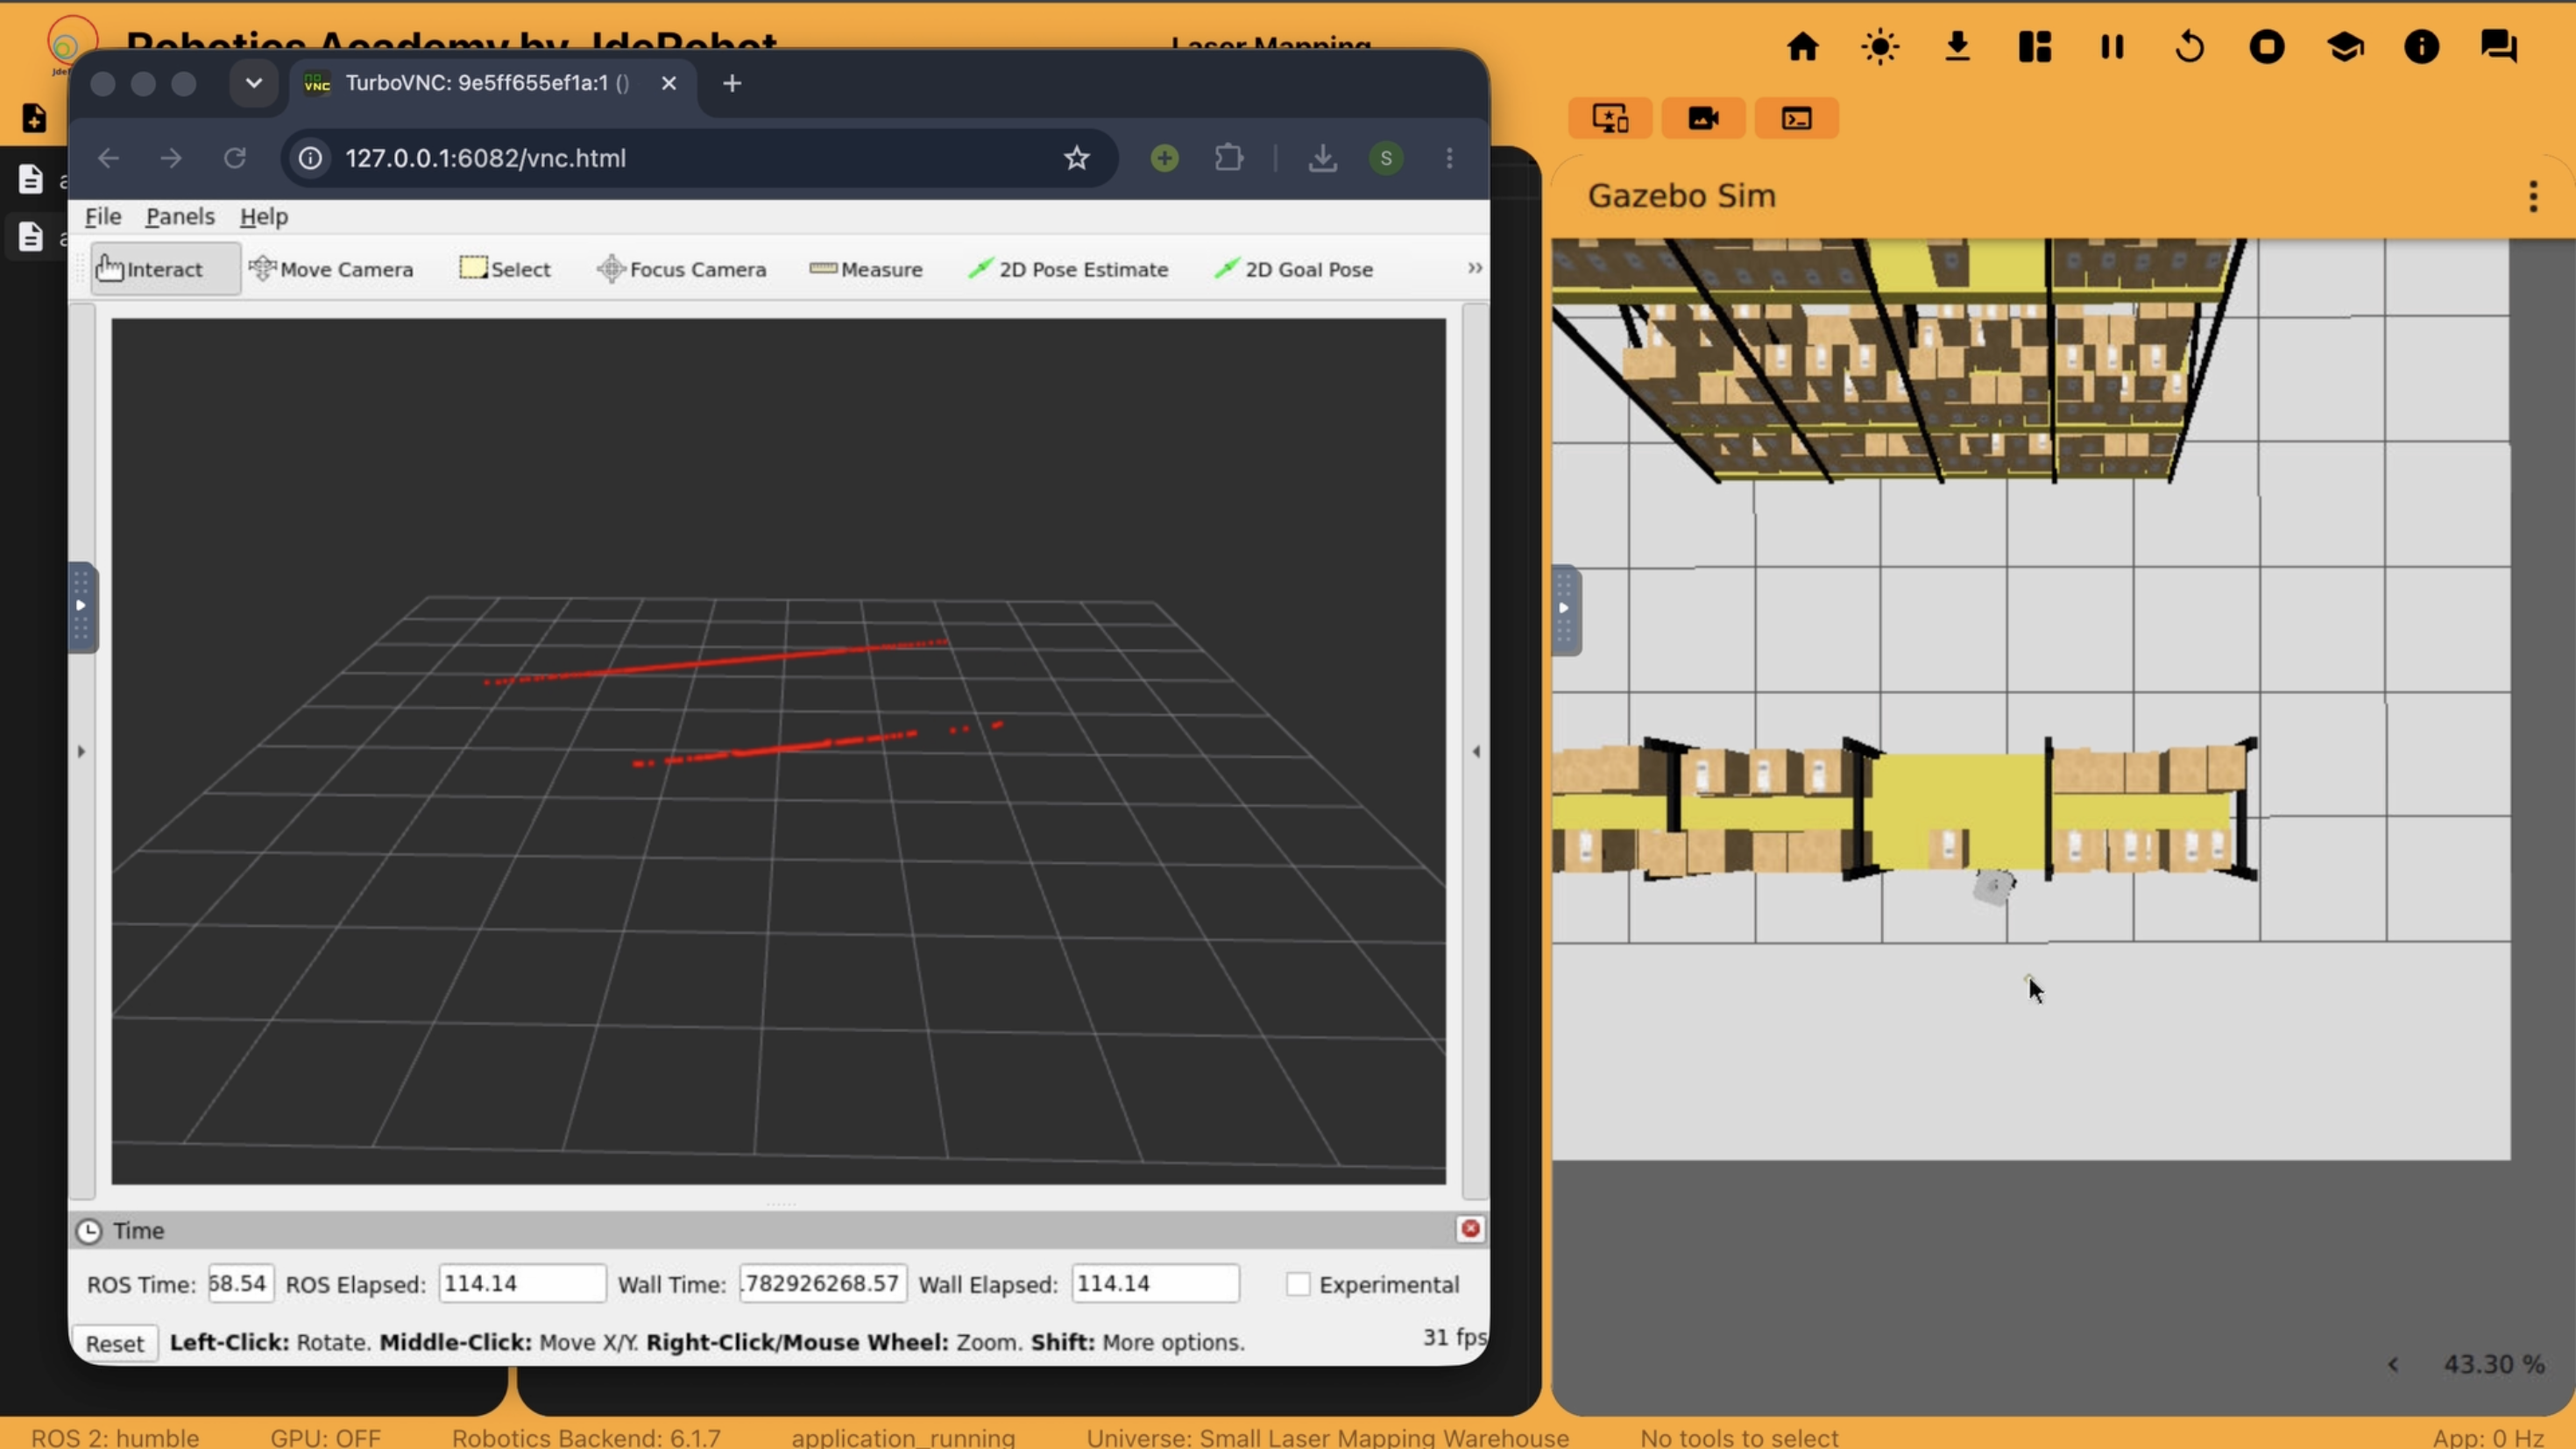Click the Wall Time field

[823, 1284]
